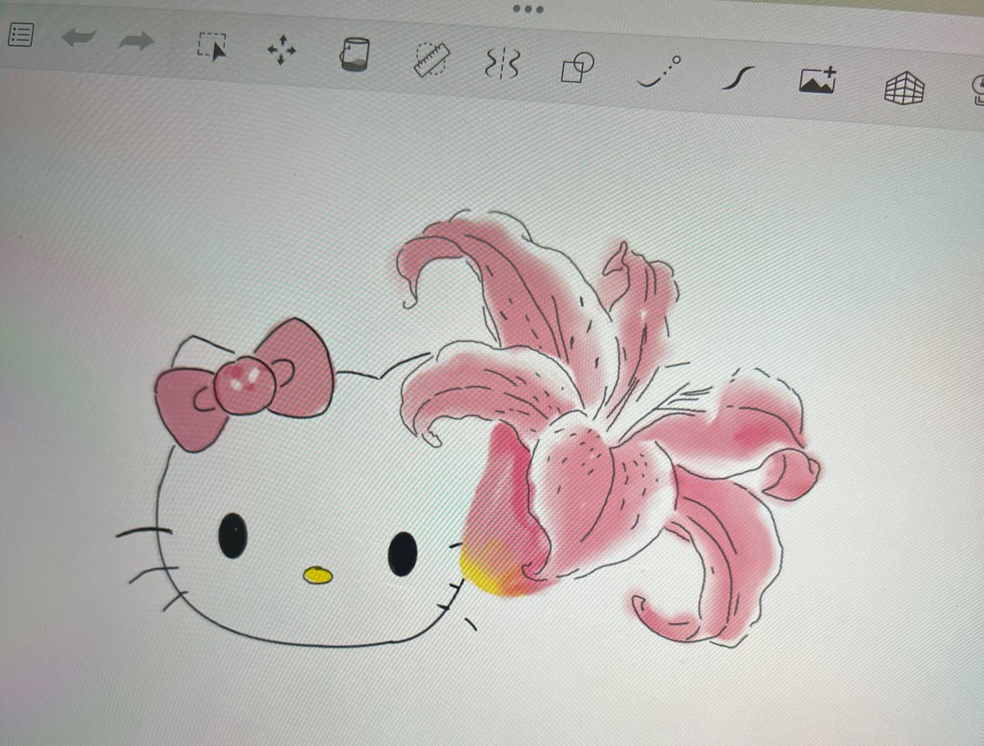984x746 pixels.
Task: Undo the last stroke with left arrow
Action: coord(79,39)
